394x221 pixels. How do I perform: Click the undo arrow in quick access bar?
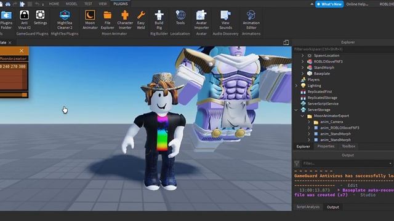[37, 4]
